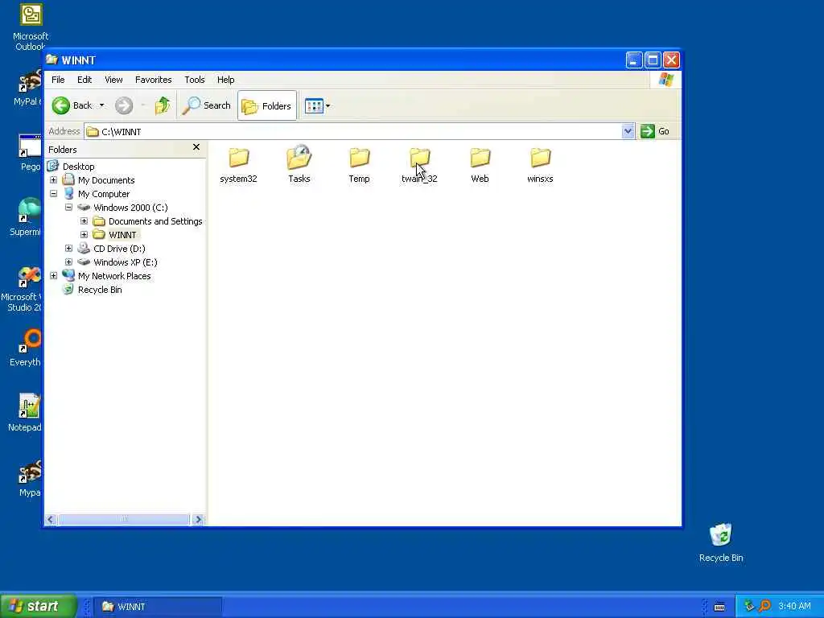Image resolution: width=824 pixels, height=618 pixels.
Task: Expand My Network Places tree node
Action: (x=54, y=276)
